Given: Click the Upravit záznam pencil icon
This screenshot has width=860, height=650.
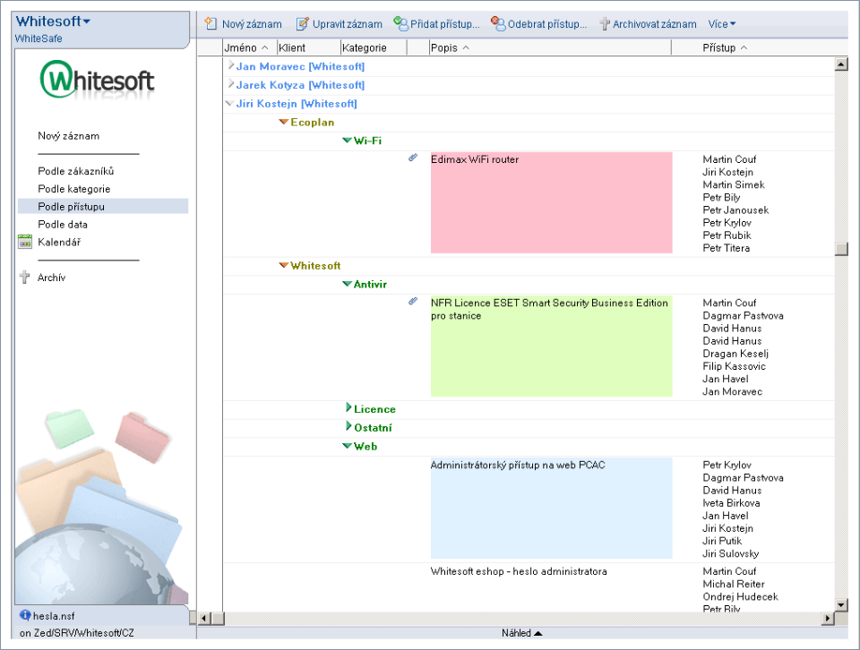Looking at the screenshot, I should click(x=303, y=24).
